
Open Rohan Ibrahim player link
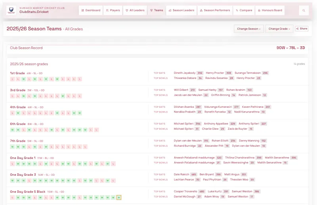(236, 90)
